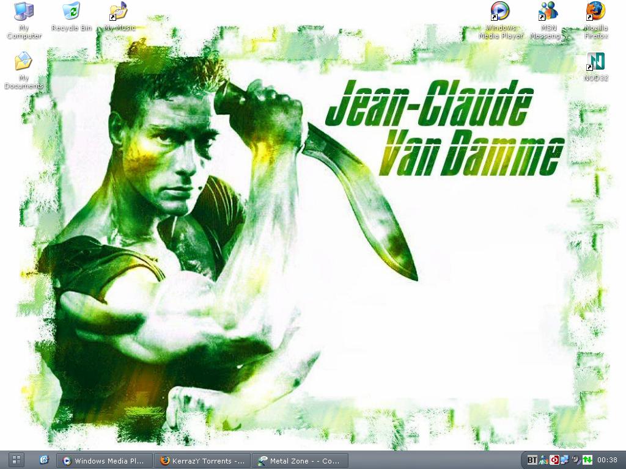626x469 pixels.
Task: Open network connection tray icon with two monitors
Action: (564, 460)
